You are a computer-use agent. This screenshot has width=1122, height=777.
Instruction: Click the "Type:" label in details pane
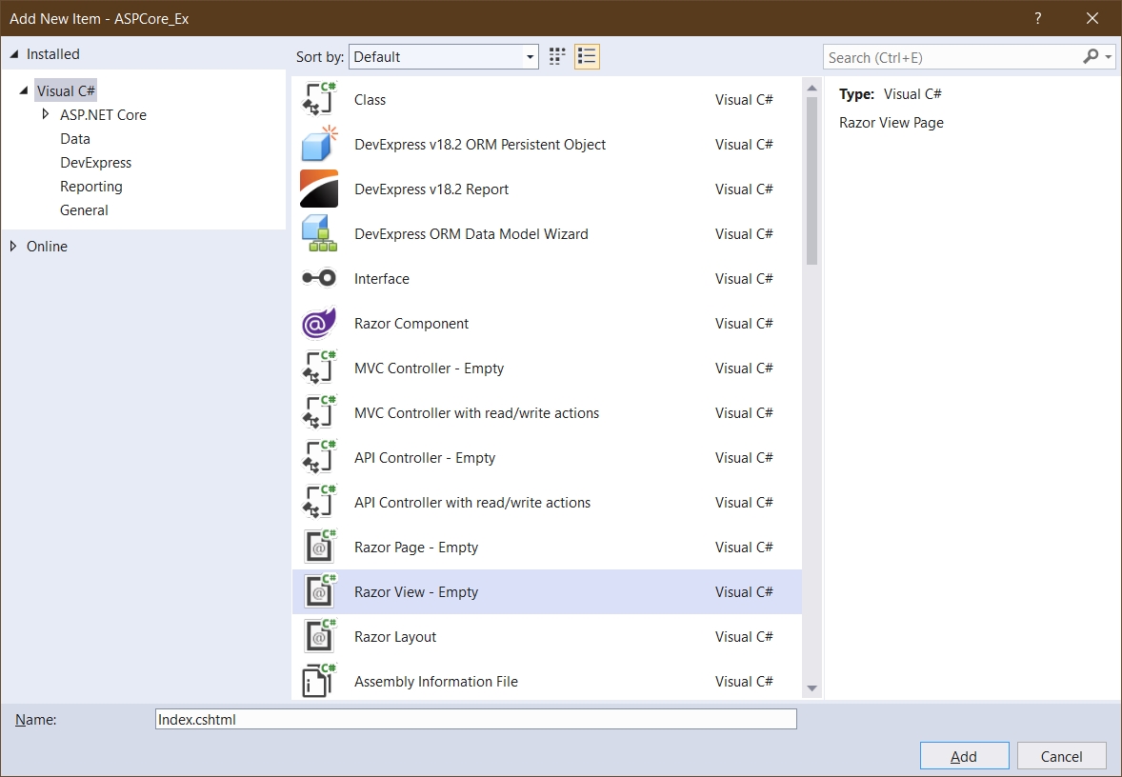click(856, 93)
